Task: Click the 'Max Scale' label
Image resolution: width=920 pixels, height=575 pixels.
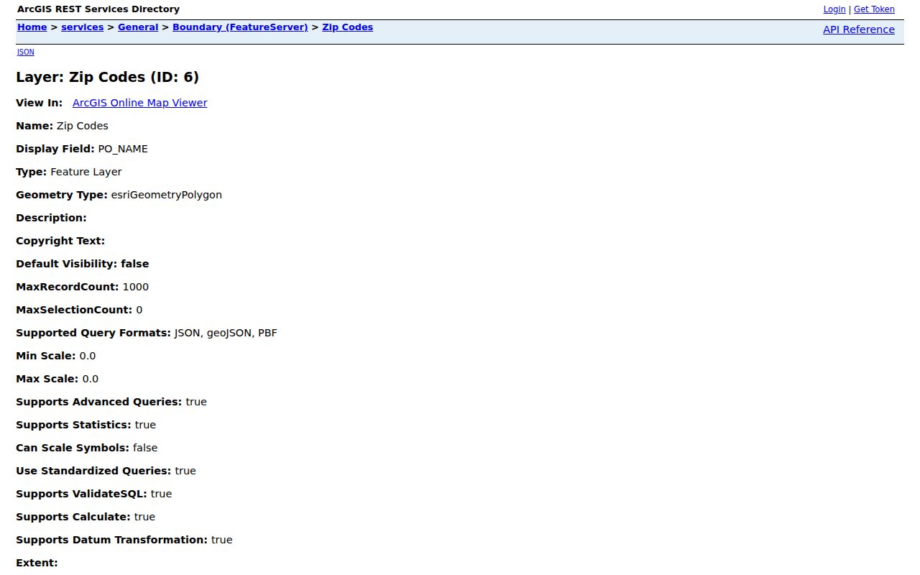Action: click(47, 379)
